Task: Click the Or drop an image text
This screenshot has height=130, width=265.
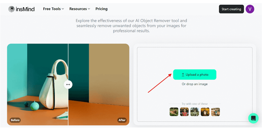Action: 195,84
